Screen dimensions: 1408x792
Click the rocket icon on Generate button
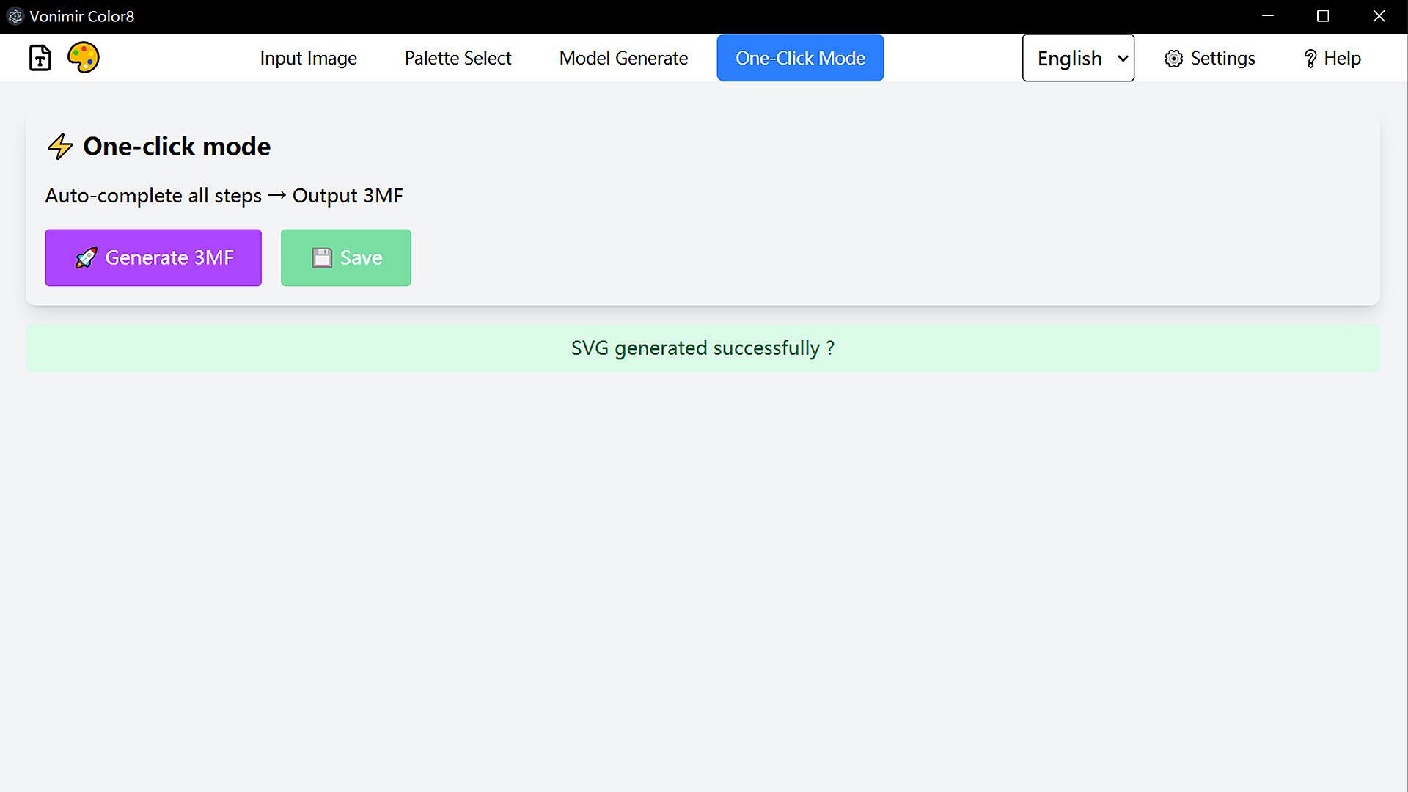pyautogui.click(x=86, y=258)
